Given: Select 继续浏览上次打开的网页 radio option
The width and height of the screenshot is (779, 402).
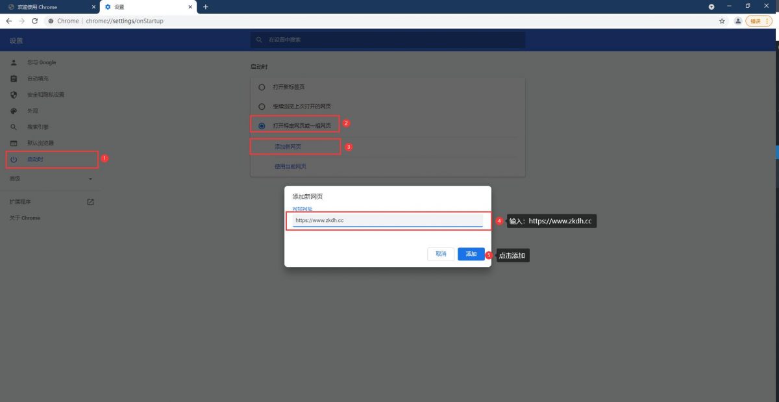Looking at the screenshot, I should pos(262,107).
